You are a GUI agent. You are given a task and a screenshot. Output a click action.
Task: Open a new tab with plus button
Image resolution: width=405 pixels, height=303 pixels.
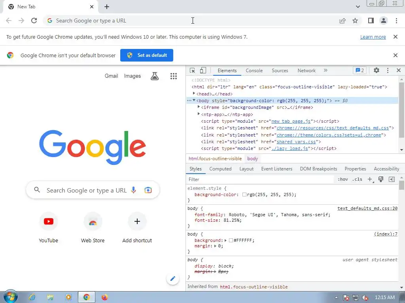(107, 7)
